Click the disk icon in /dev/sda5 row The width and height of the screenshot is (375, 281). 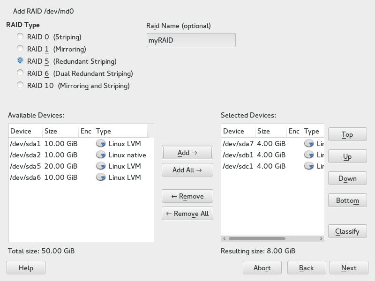(x=100, y=166)
